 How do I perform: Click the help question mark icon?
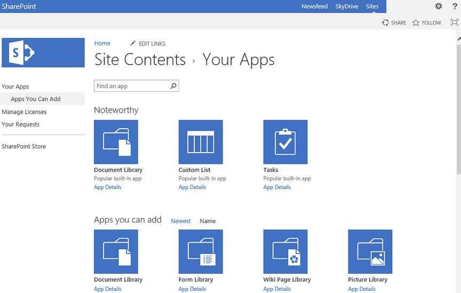[455, 6]
